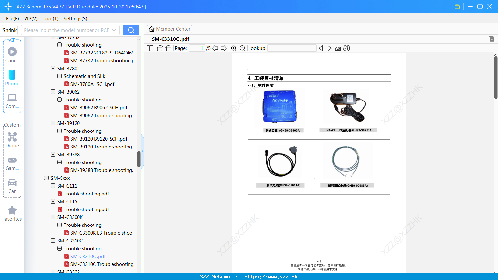Screen dimensions: 498x280
Task: Collapse the SM-C3300K node
Action: (x=53, y=217)
